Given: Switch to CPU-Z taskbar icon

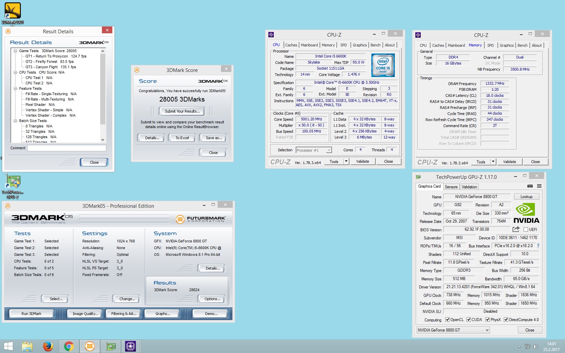Looking at the screenshot, I should pyautogui.click(x=130, y=346).
